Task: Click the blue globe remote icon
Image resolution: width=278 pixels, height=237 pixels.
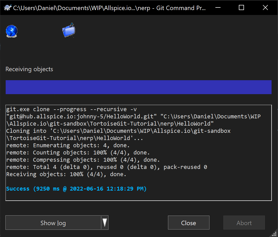Action: (12, 31)
